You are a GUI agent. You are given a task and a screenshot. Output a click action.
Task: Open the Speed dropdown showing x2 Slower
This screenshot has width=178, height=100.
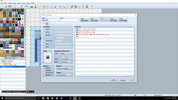pyautogui.click(x=66, y=59)
